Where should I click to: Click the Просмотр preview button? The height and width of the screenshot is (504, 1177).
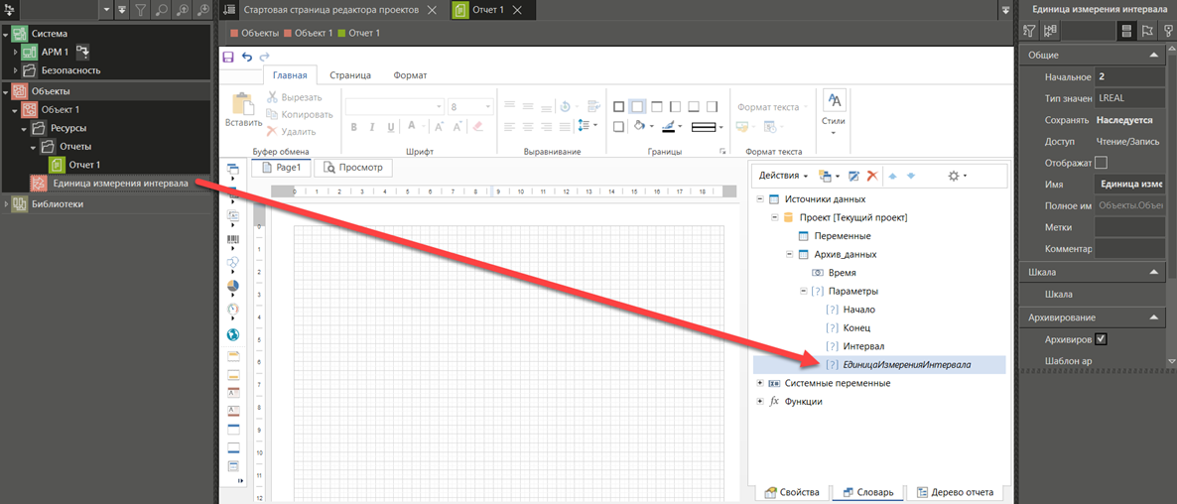pos(352,168)
